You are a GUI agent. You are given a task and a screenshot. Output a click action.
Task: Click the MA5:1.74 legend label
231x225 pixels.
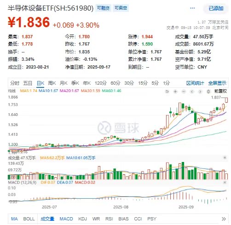click(29, 91)
